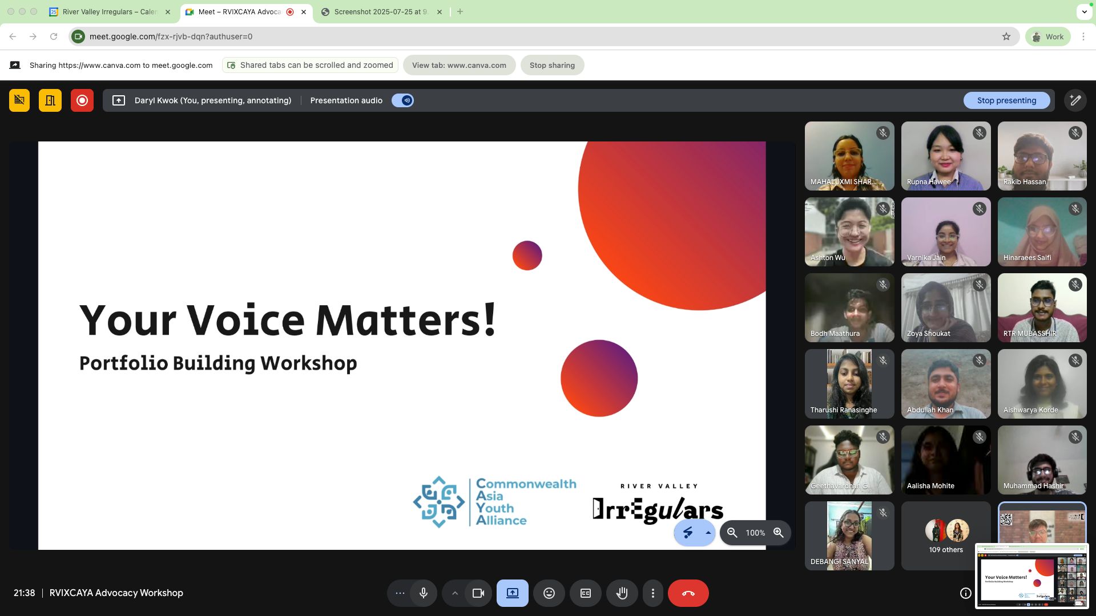Open Chrome's three-dot menu
1096x616 pixels.
coord(1083,37)
